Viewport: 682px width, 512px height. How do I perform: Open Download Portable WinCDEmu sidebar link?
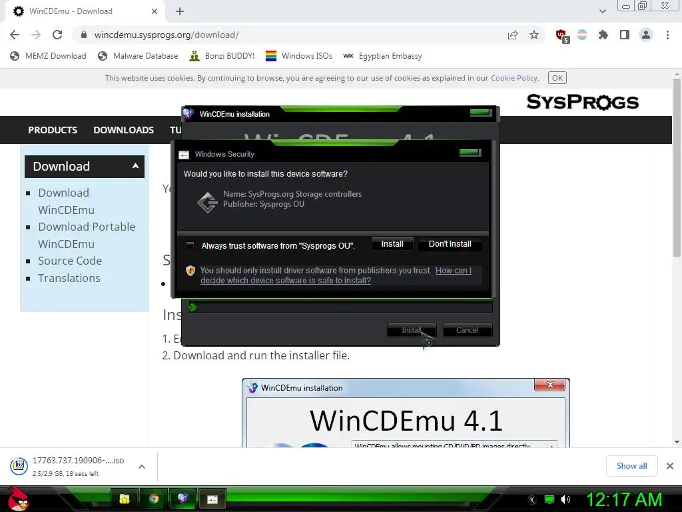[x=87, y=235]
